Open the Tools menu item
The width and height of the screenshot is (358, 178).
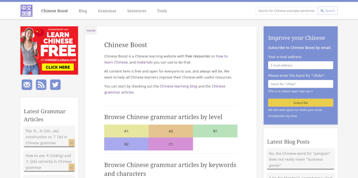click(x=162, y=11)
